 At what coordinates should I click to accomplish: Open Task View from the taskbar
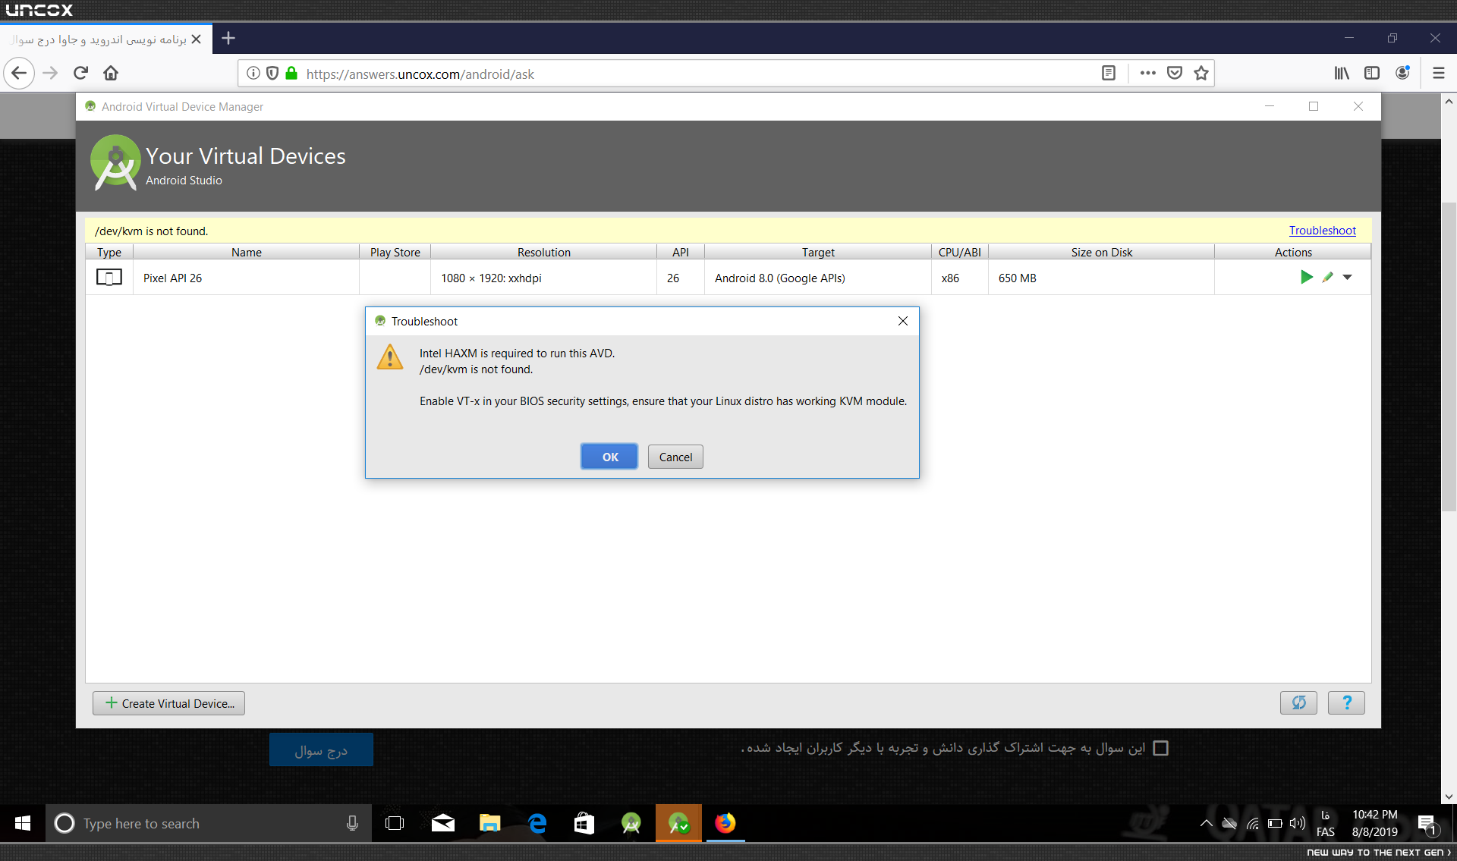pos(395,824)
